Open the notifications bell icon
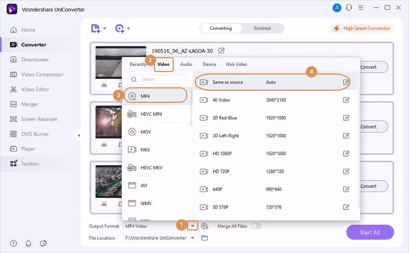Screen dimensions: 409x253 28,243
